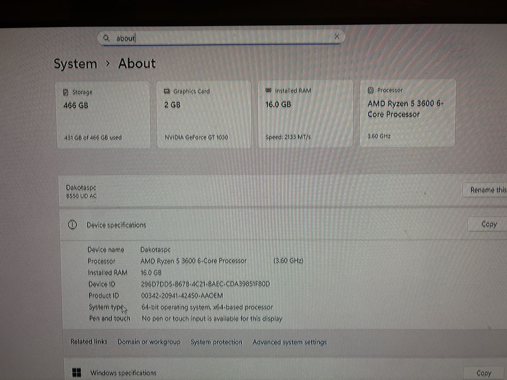Open the Installed RAM 16.0 GB card

coord(305,113)
